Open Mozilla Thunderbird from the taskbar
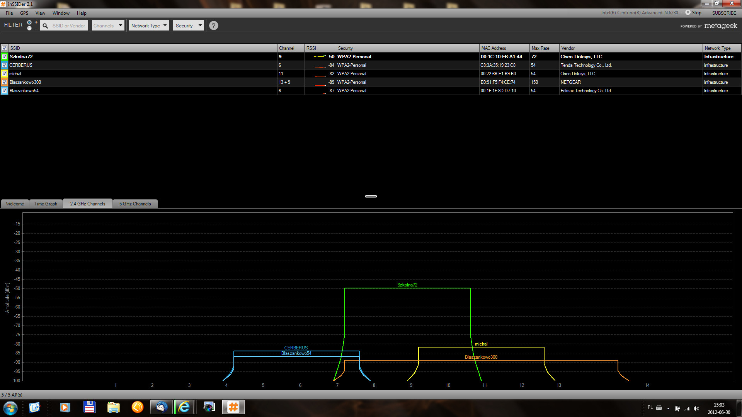Viewport: 742px width, 417px height. [x=161, y=407]
